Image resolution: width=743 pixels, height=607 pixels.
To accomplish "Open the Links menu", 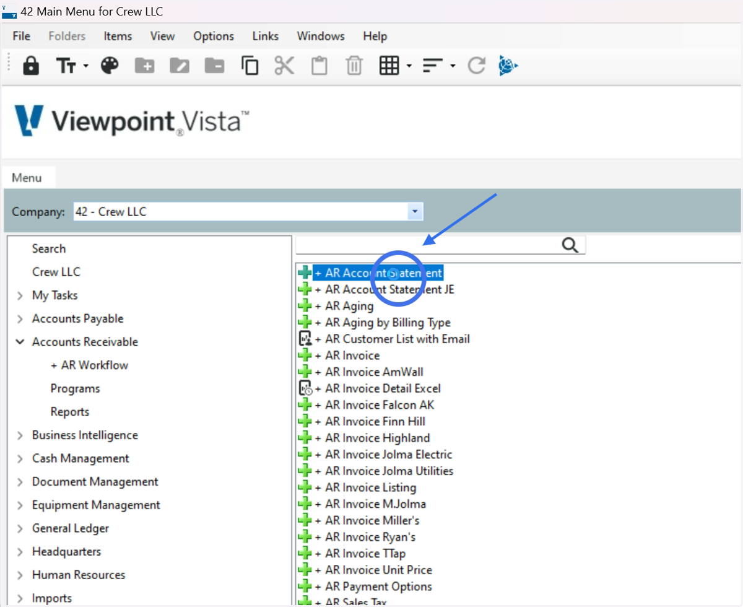I will [266, 36].
